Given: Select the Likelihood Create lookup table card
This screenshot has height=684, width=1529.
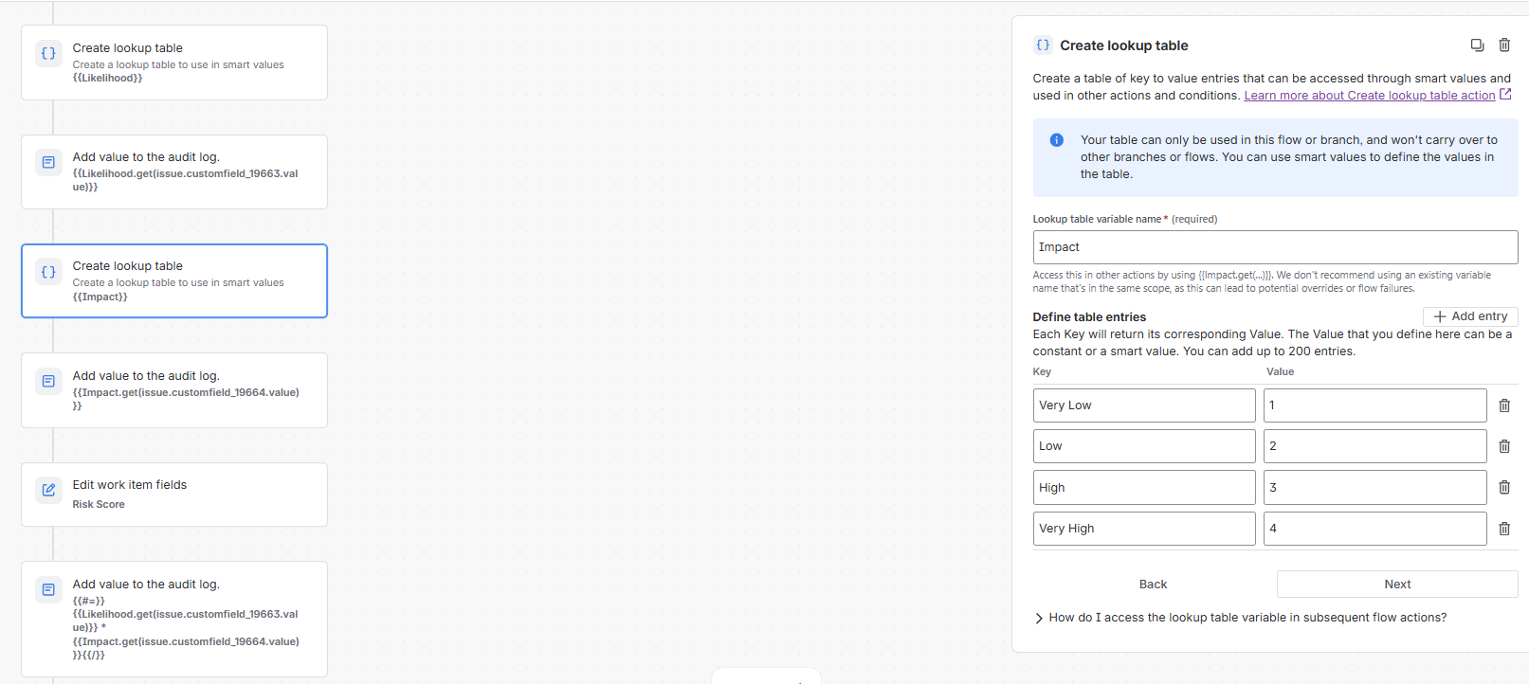Looking at the screenshot, I should point(174,63).
